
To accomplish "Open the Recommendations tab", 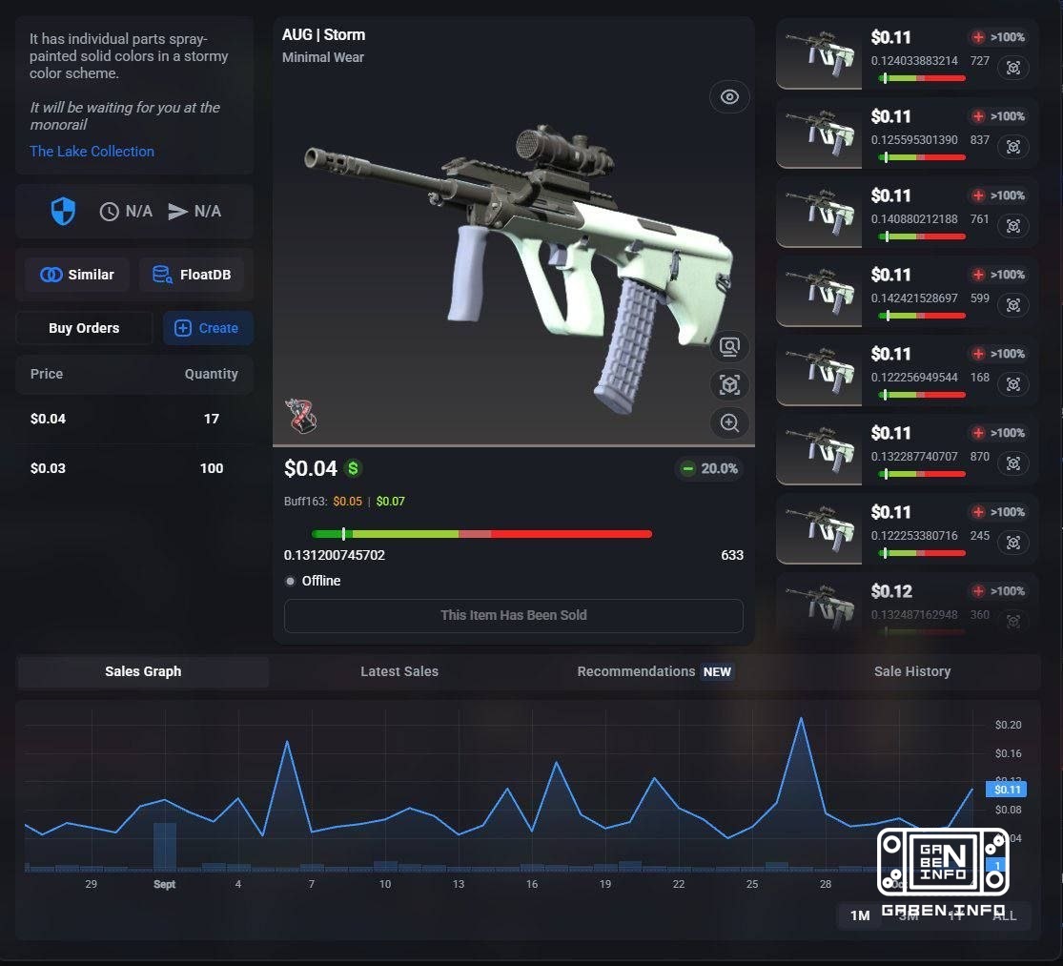I will (x=654, y=671).
